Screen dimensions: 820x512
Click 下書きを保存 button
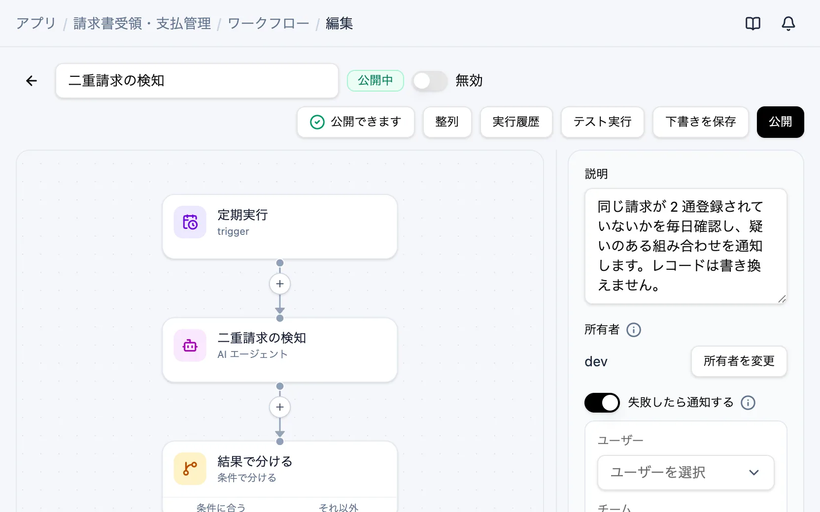coord(701,122)
